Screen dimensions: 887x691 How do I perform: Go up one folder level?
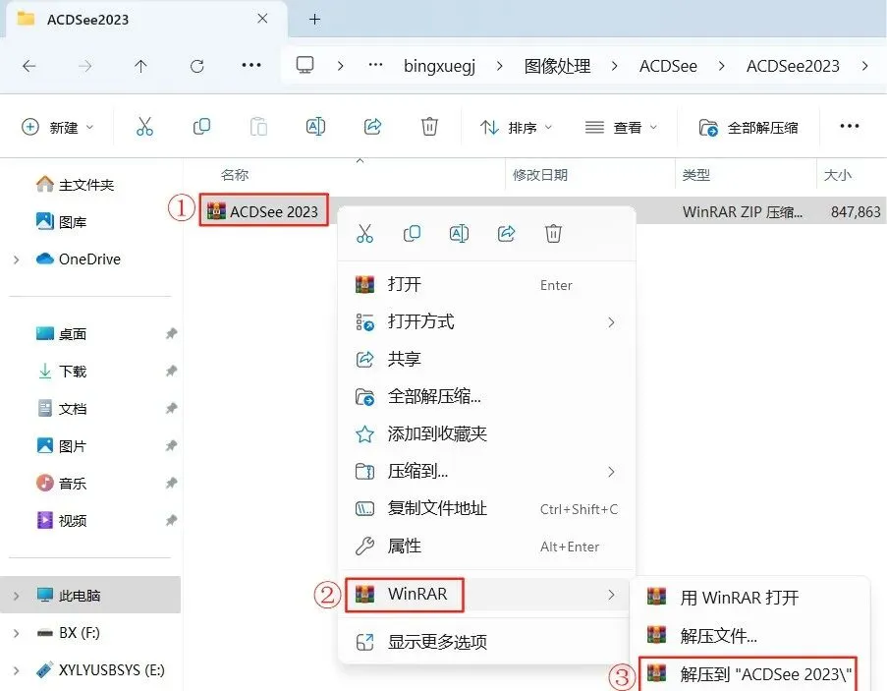[x=140, y=66]
